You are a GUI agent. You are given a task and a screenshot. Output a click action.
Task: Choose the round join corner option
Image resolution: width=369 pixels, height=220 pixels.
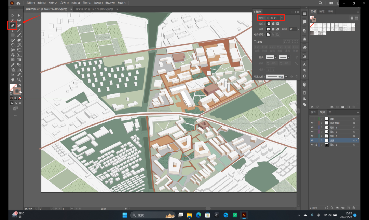click(x=273, y=29)
